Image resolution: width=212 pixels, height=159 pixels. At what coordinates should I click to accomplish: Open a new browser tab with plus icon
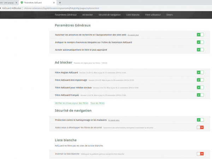pyautogui.click(x=60, y=2)
